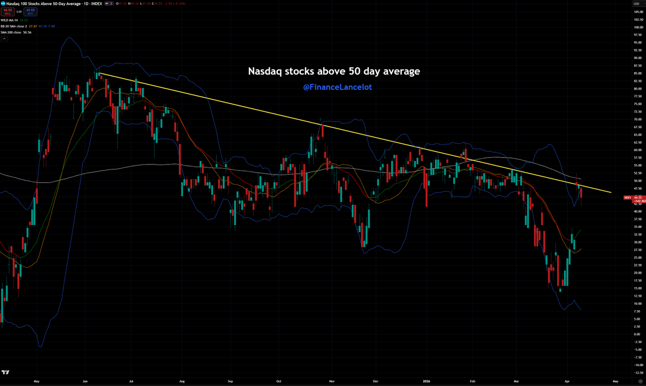Click the 100.00 price scale label
This screenshot has width=646, height=386.
[640, 27]
